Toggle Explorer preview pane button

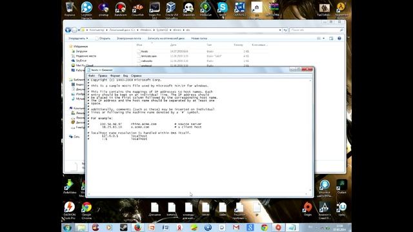[x=331, y=39]
